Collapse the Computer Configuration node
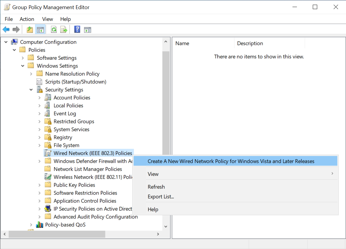This screenshot has width=346, height=249. pos(6,42)
